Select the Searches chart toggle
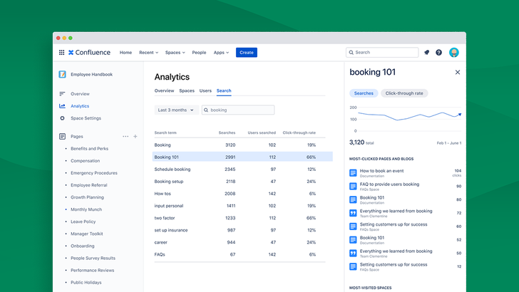Image resolution: width=519 pixels, height=292 pixels. tap(364, 93)
